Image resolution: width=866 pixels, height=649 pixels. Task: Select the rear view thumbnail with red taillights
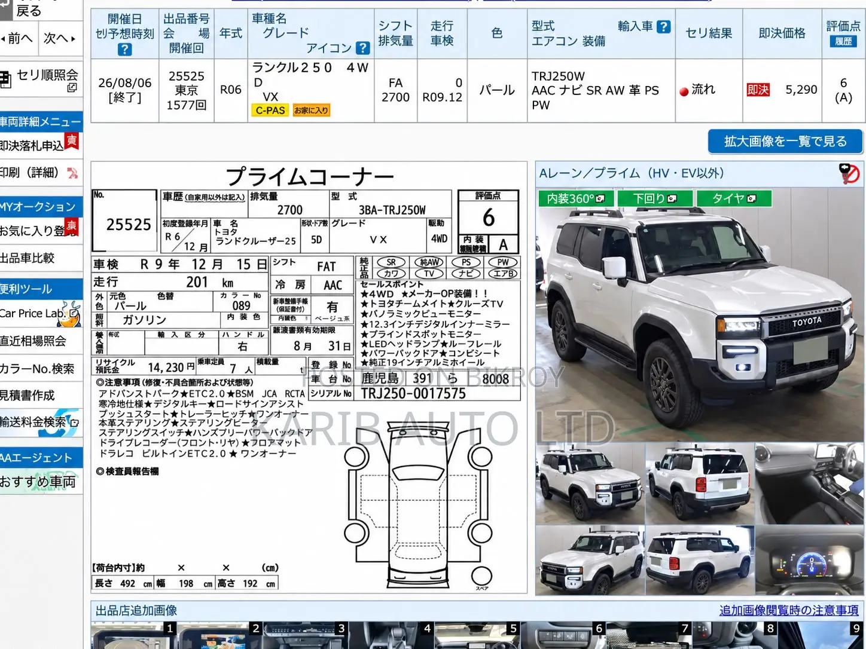tap(700, 483)
